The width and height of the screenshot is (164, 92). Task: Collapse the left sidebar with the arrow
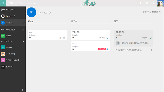point(22,90)
